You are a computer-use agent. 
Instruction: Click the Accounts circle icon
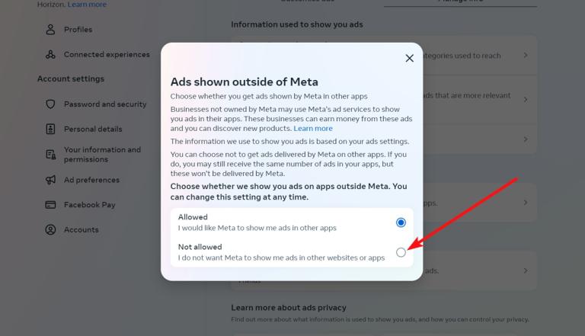(x=50, y=229)
